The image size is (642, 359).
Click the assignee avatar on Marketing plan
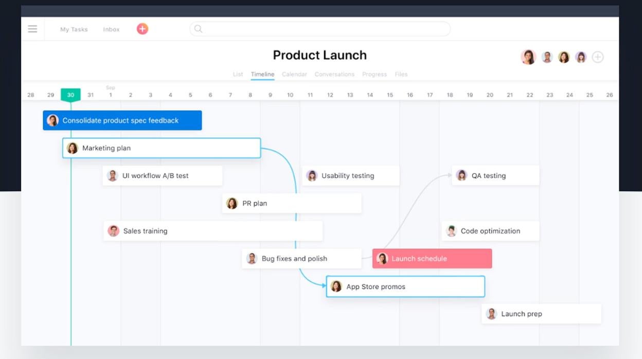72,148
